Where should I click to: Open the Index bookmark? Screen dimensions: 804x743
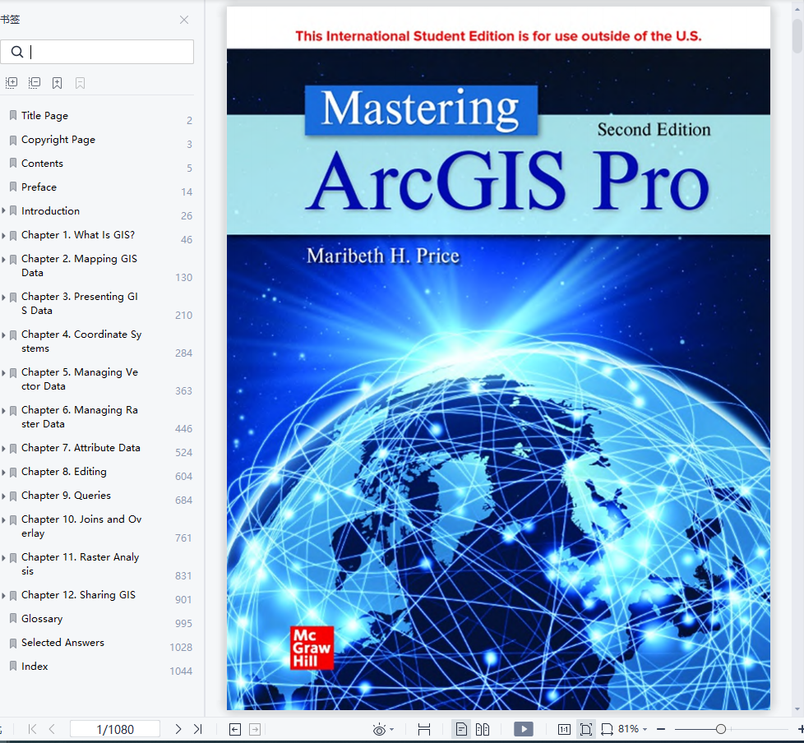pos(35,666)
